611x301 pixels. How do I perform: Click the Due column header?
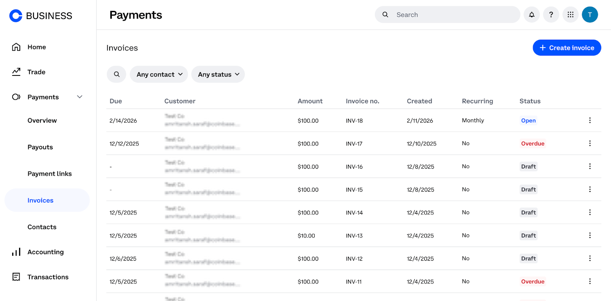click(116, 101)
